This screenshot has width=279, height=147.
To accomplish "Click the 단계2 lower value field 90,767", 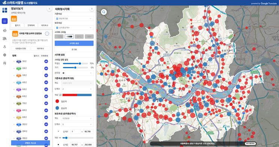I will click(75, 144).
